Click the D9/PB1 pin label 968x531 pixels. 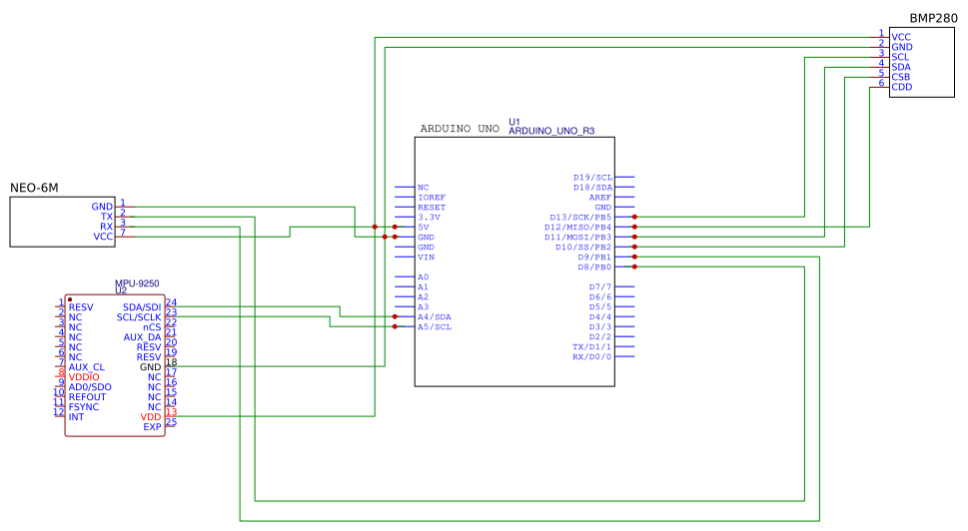pos(594,258)
